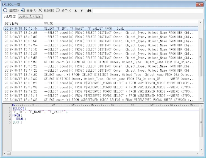Click the move-up triangle toolbar icon
The width and height of the screenshot is (206, 158).
pyautogui.click(x=76, y=11)
